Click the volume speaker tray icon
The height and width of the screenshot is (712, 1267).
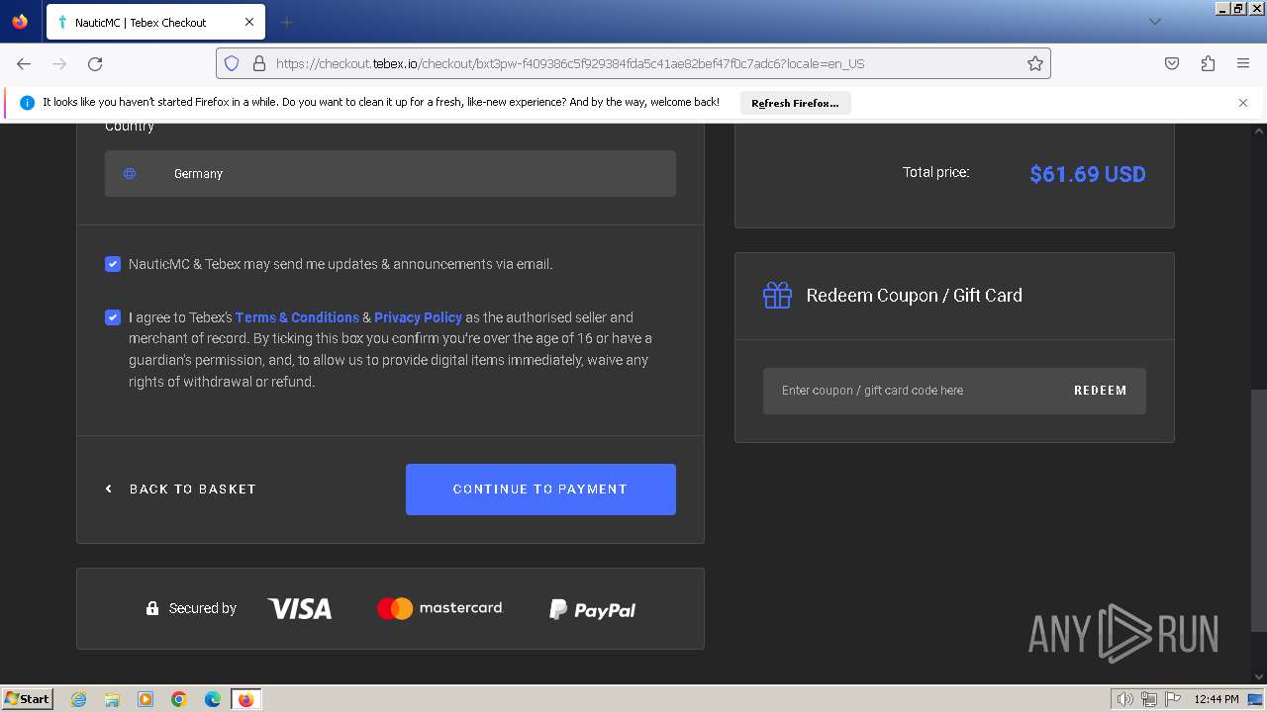click(1124, 699)
